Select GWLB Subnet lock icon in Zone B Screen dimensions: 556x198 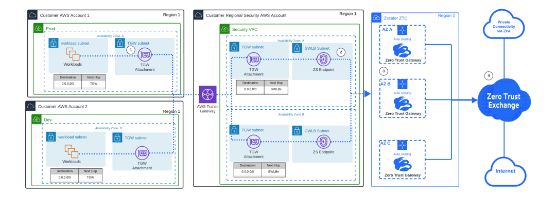coord(297,131)
